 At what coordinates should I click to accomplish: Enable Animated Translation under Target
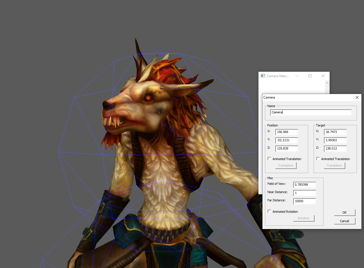318,159
